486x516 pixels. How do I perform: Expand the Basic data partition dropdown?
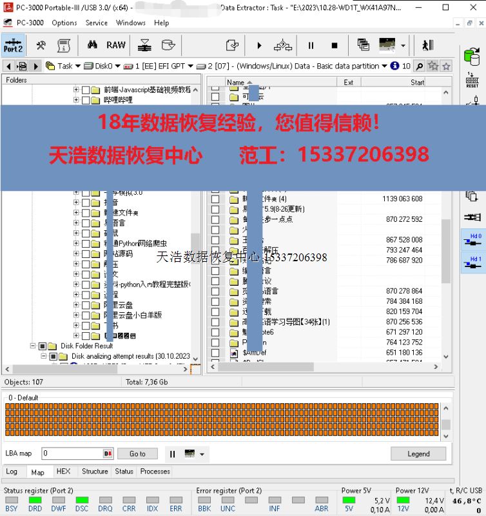(x=384, y=66)
